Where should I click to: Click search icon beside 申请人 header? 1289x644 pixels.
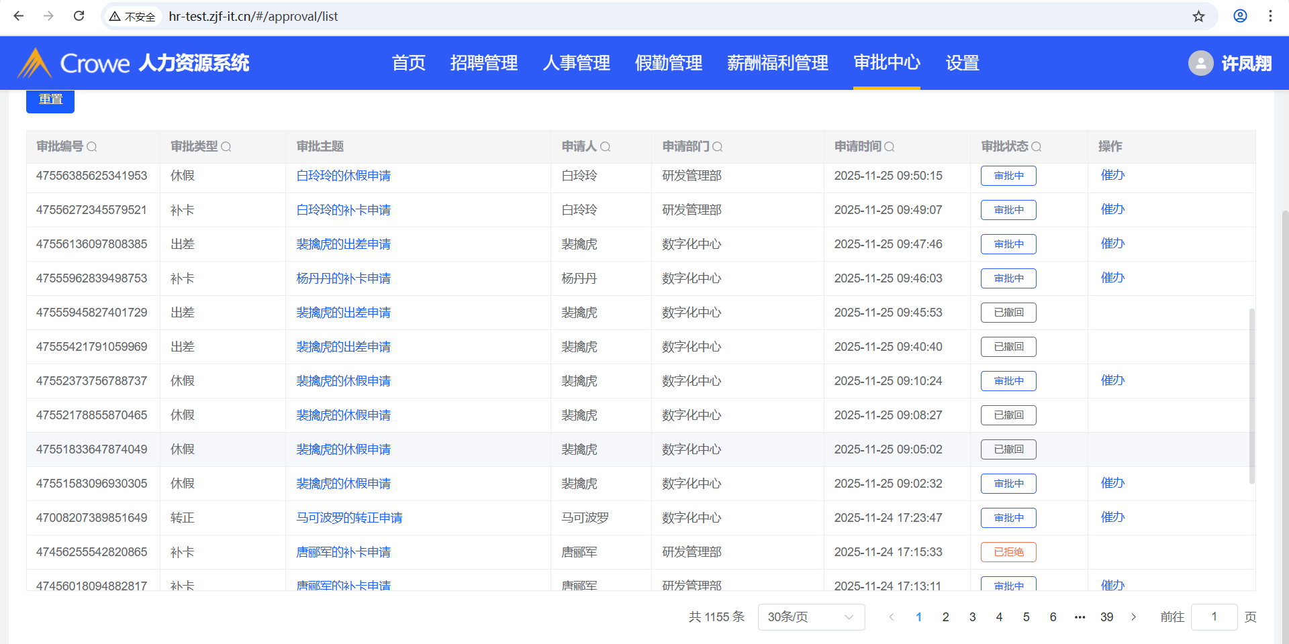tap(605, 147)
